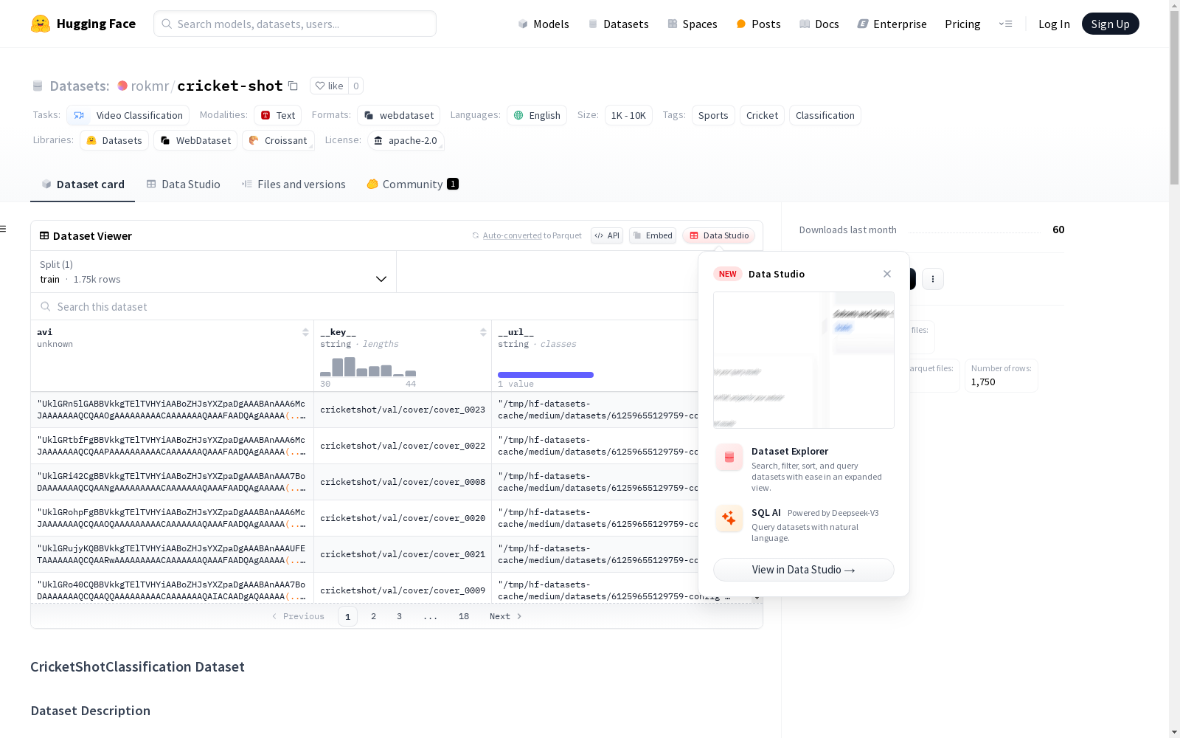This screenshot has width=1180, height=738.
Task: Open the Auto-converted to Parquet link
Action: (x=527, y=235)
